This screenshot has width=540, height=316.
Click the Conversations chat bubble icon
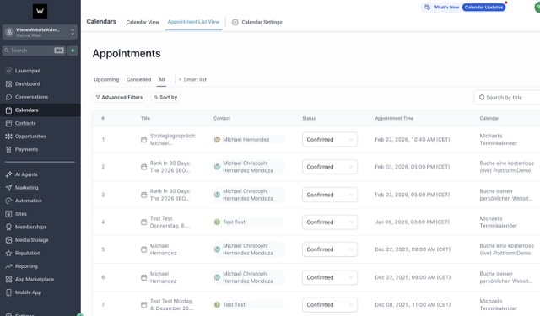pos(9,97)
